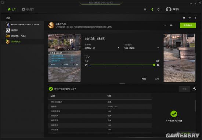202x140 pixels.
Task: Click the optimization quality slider handle
Action: coord(154,65)
